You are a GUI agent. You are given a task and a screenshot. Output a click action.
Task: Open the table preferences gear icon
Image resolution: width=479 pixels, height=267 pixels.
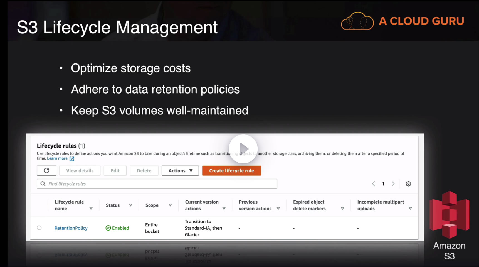(x=408, y=184)
